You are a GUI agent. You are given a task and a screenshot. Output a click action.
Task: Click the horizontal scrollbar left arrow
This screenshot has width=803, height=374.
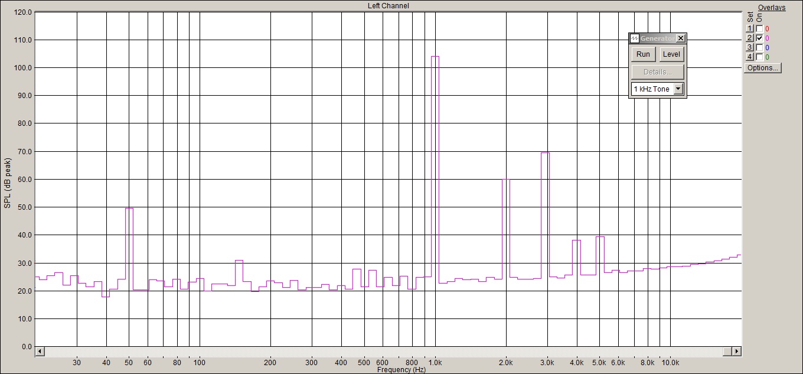tap(40, 352)
